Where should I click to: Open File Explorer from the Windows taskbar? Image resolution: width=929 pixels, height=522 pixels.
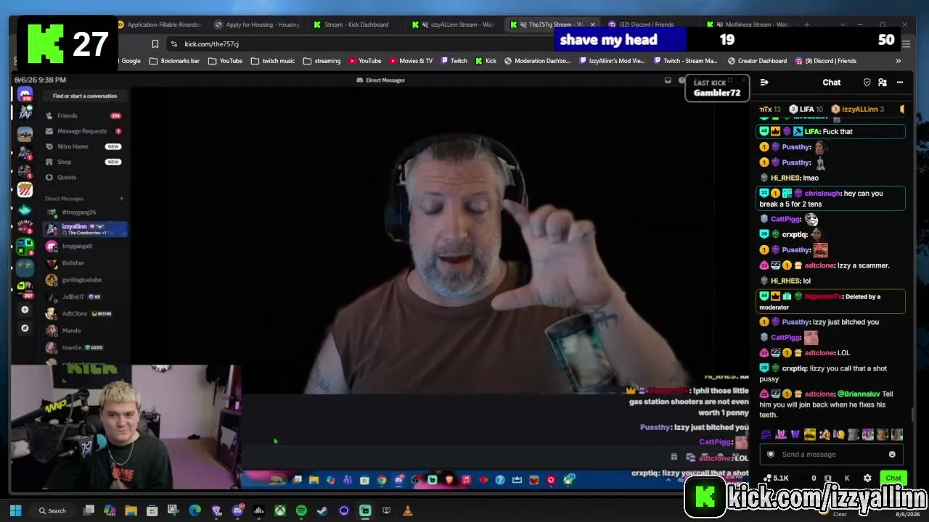pos(131,510)
